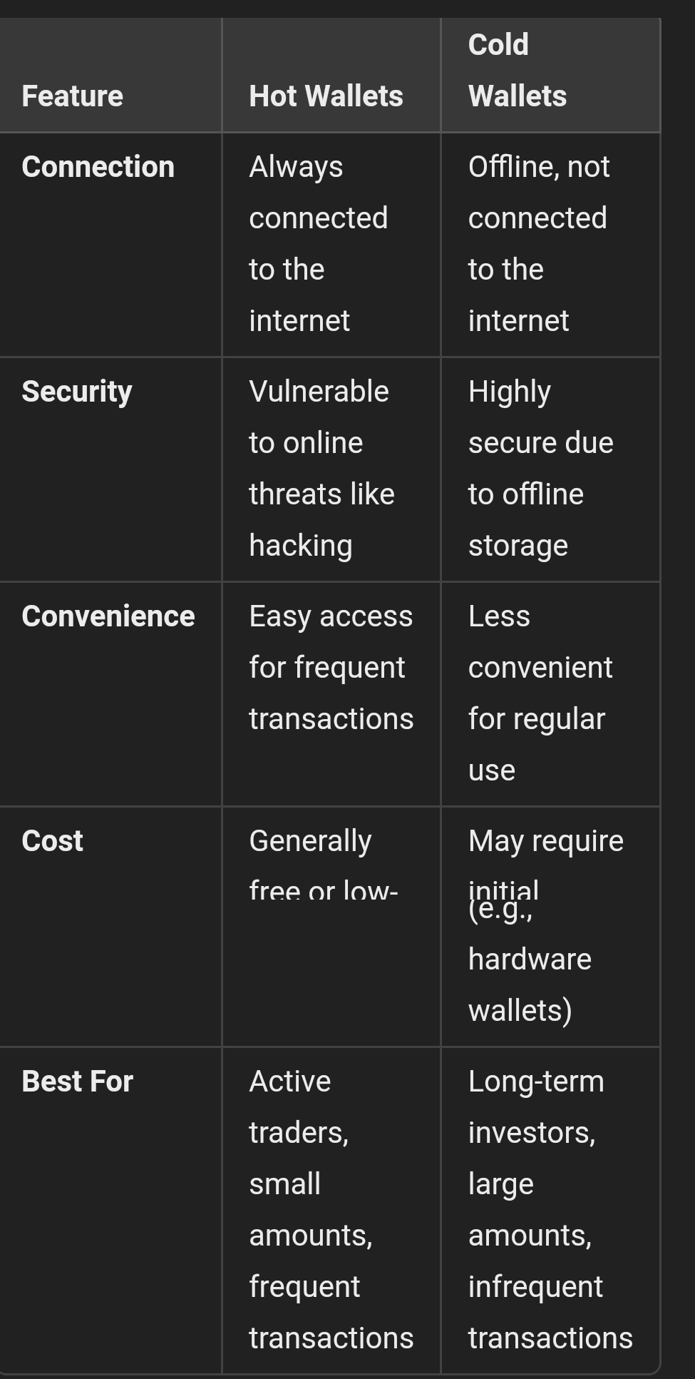
Task: Select the Hot Wallets column header
Action: click(x=326, y=96)
